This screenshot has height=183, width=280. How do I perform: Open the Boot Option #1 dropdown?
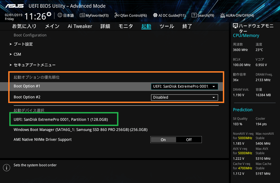click(x=185, y=86)
